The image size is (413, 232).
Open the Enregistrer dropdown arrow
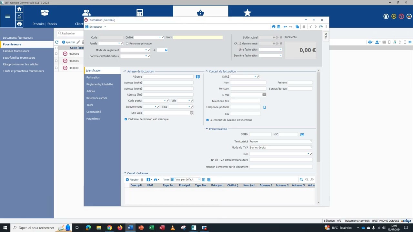coord(105,27)
